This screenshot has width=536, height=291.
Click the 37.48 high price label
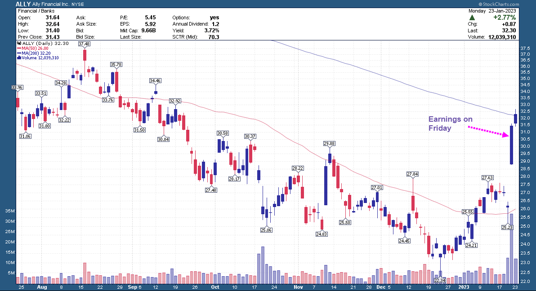click(84, 44)
